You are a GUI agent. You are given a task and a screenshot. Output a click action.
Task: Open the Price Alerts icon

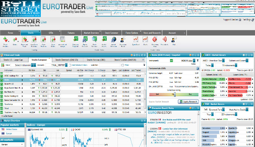click(165, 40)
